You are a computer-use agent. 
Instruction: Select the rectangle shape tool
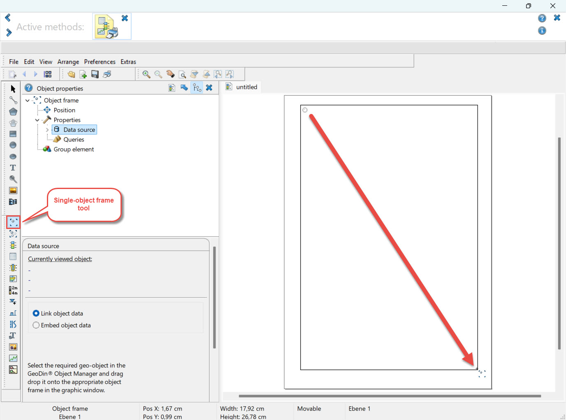point(13,134)
